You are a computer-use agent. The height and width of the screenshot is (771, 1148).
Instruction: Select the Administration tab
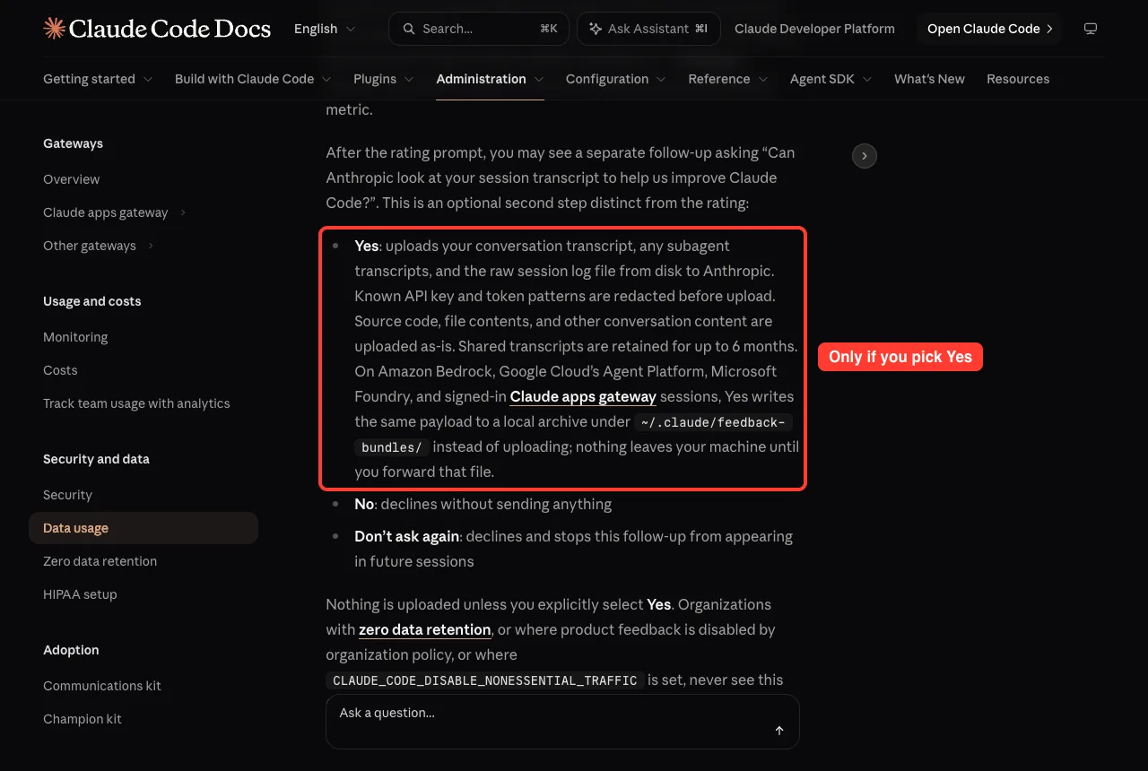[x=490, y=79]
